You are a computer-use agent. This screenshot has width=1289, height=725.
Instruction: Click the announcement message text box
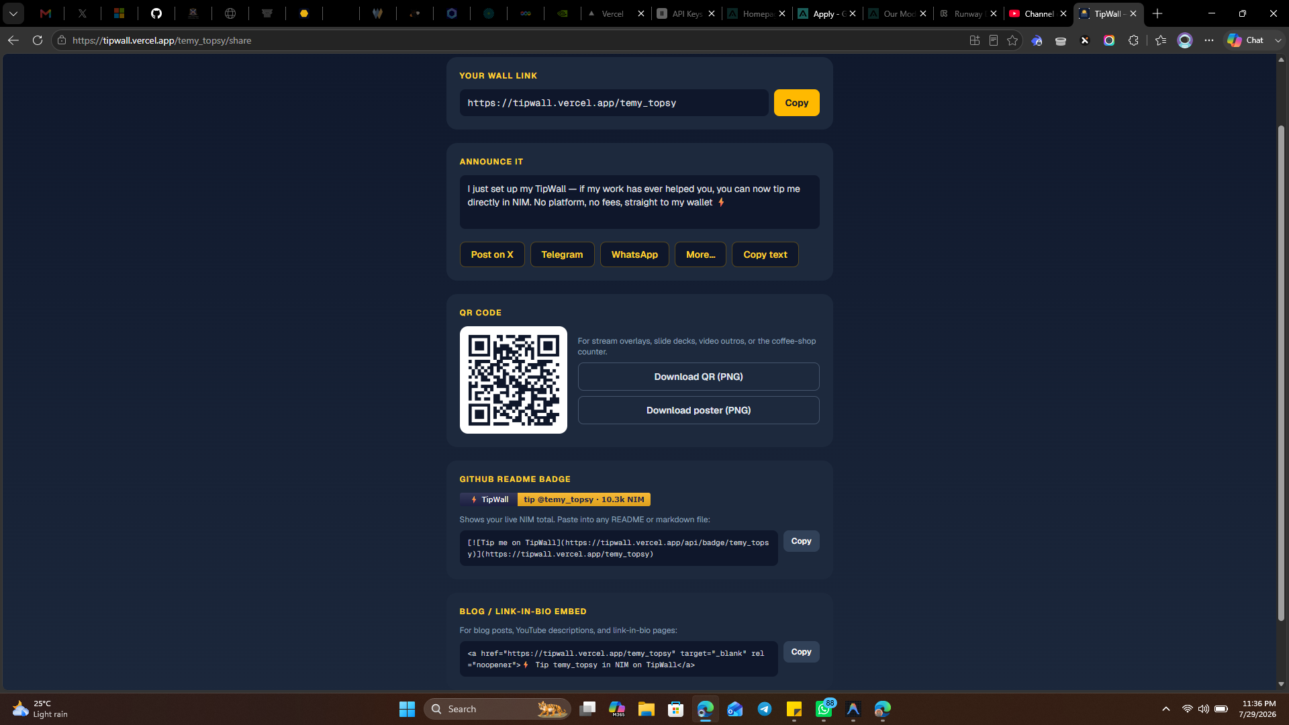pyautogui.click(x=639, y=202)
